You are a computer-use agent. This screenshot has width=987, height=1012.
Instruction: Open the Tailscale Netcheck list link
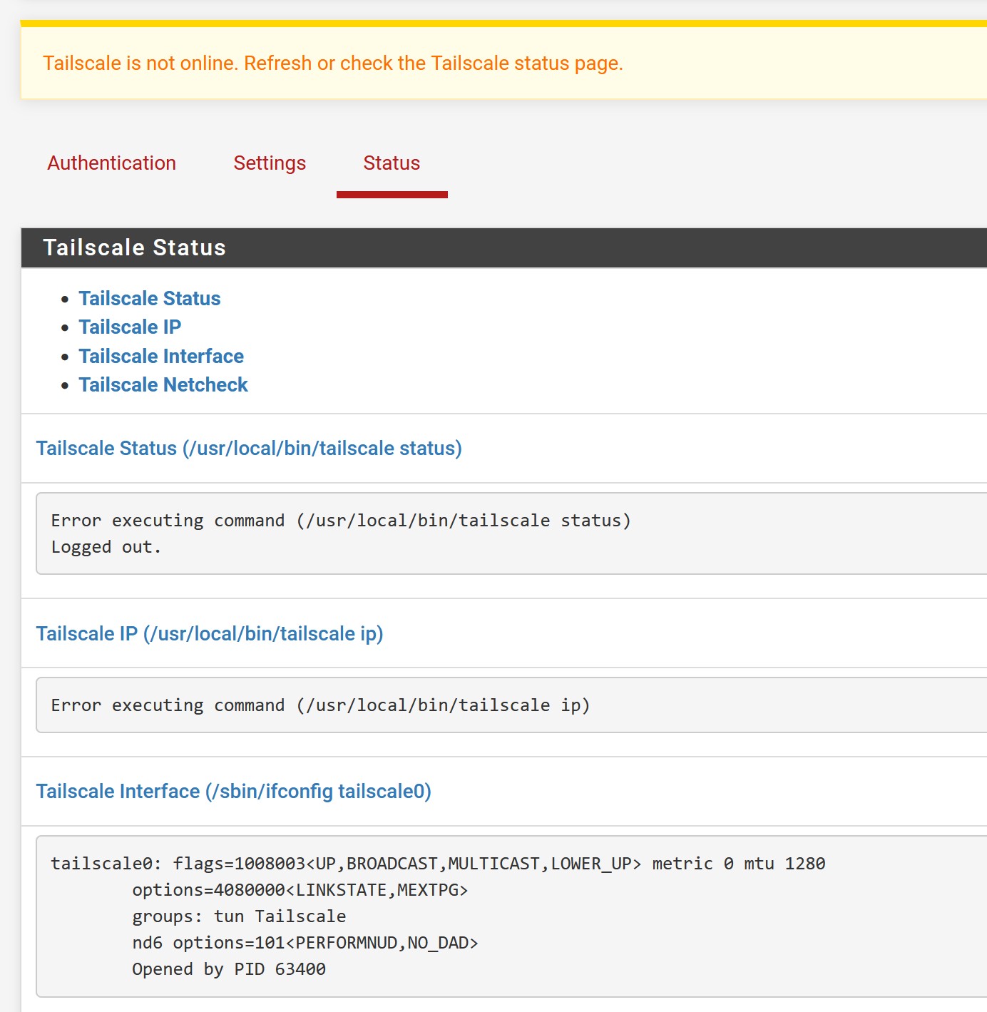(163, 384)
